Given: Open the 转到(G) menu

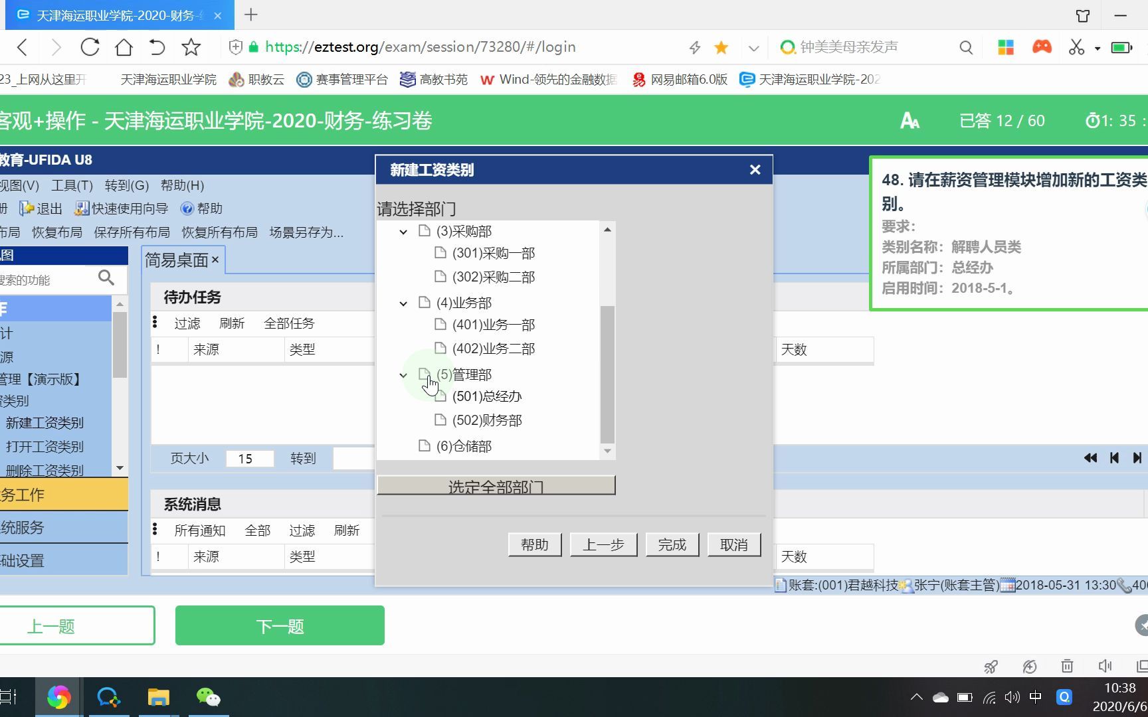Looking at the screenshot, I should (x=126, y=186).
